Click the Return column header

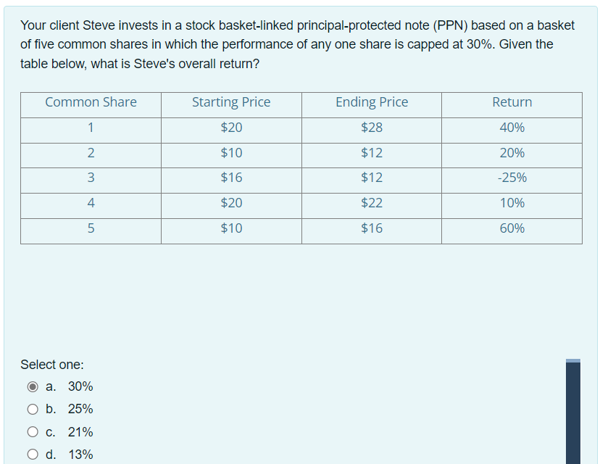click(x=512, y=102)
